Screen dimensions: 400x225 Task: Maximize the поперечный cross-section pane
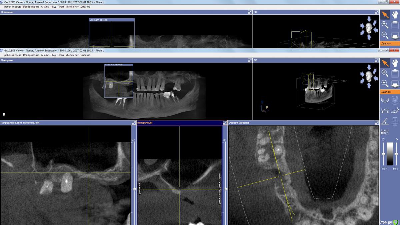[224, 123]
